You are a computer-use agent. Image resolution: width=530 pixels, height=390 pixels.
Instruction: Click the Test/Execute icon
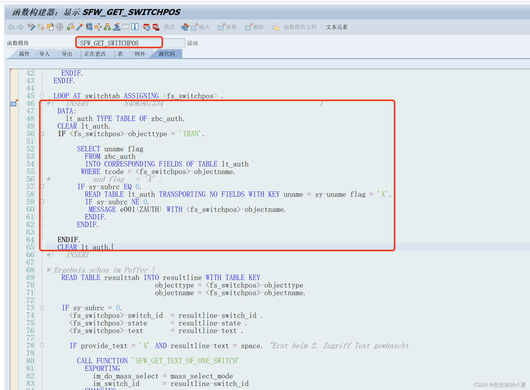click(89, 27)
